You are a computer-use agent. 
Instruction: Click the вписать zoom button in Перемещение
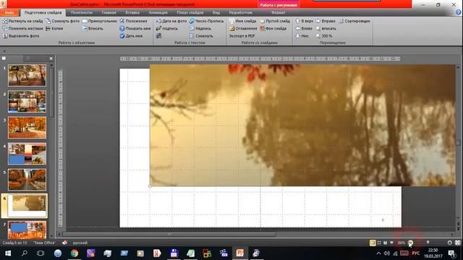(x=326, y=28)
